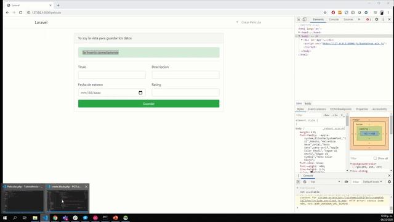The height and width of the screenshot is (222, 394).
Task: Open the navbar dropdown caret before Crear Pelicula
Action: pos(237,22)
